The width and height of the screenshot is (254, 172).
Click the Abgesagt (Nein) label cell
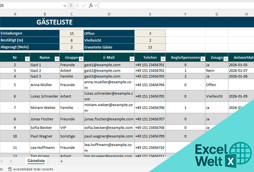pyautogui.click(x=30, y=47)
